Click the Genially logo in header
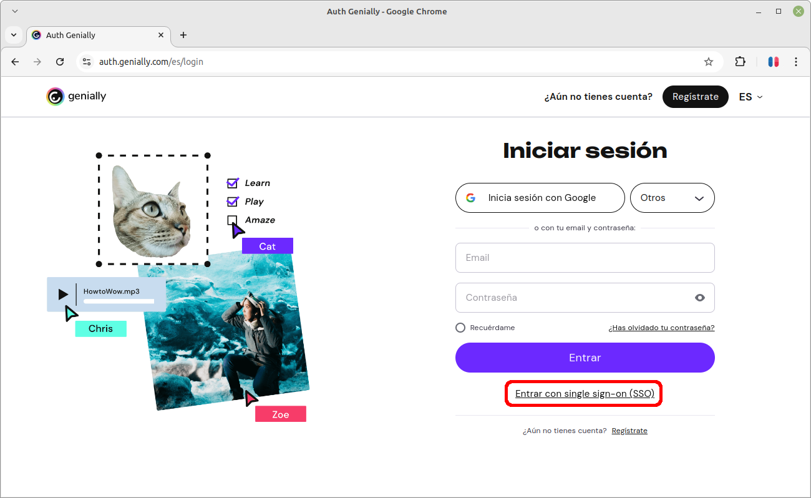This screenshot has height=498, width=811. coord(76,97)
